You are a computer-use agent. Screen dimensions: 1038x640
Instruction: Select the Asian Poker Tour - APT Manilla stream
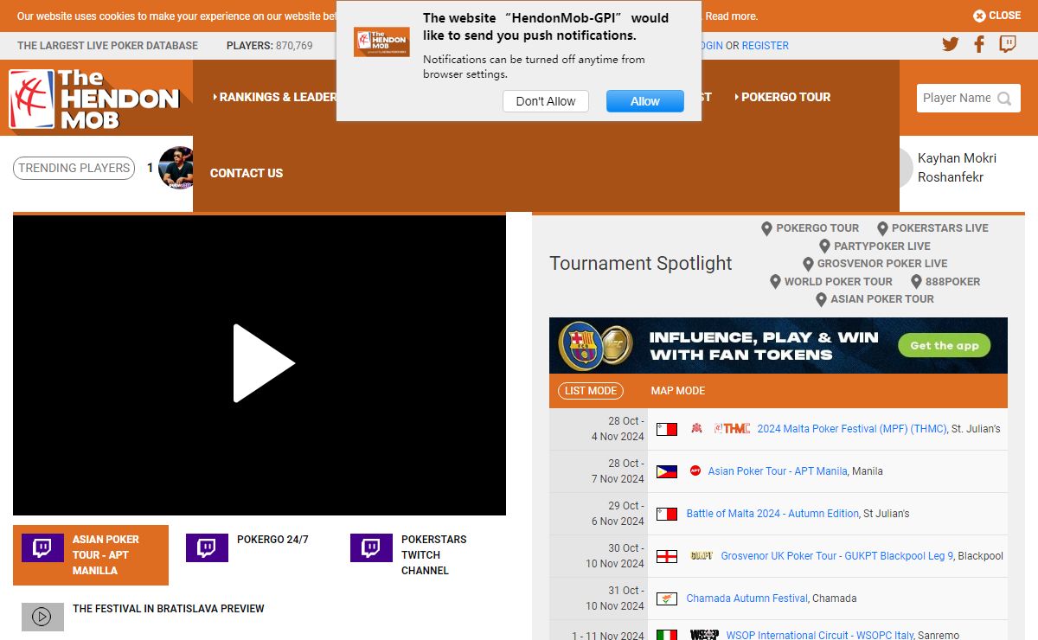[x=91, y=555]
